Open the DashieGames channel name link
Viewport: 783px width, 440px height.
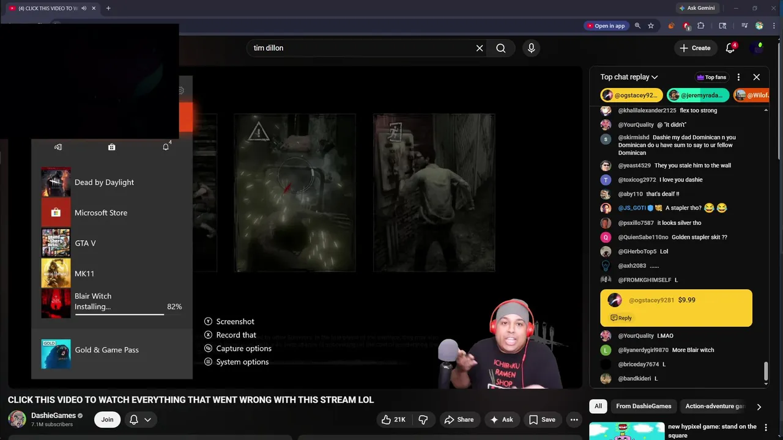(53, 416)
